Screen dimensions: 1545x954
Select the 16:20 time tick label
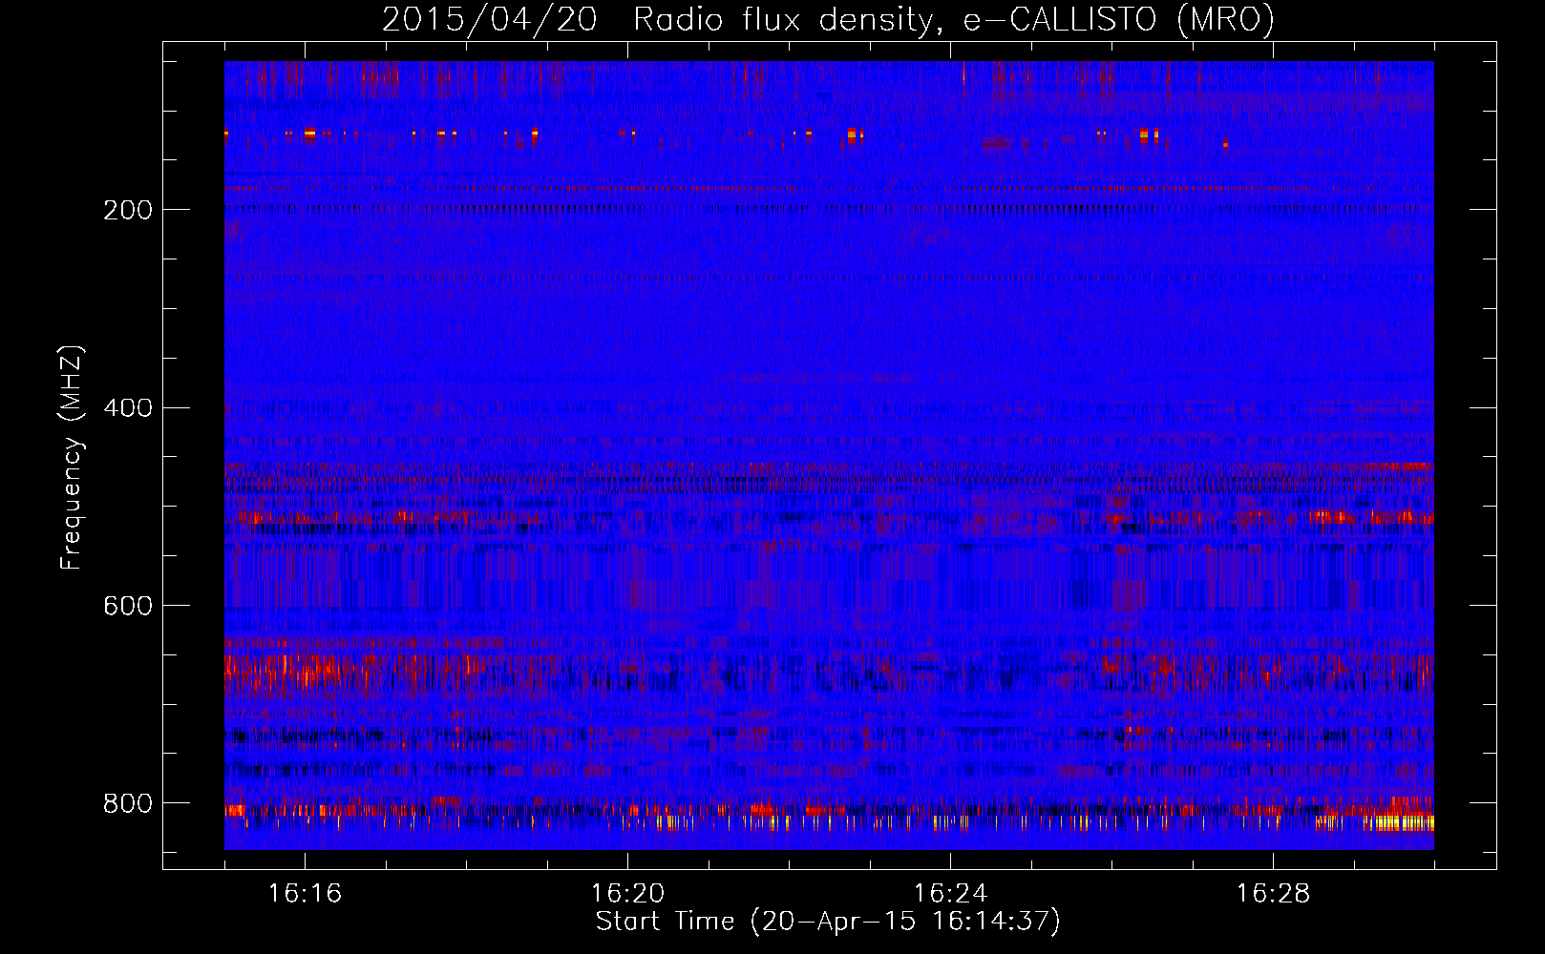628,894
